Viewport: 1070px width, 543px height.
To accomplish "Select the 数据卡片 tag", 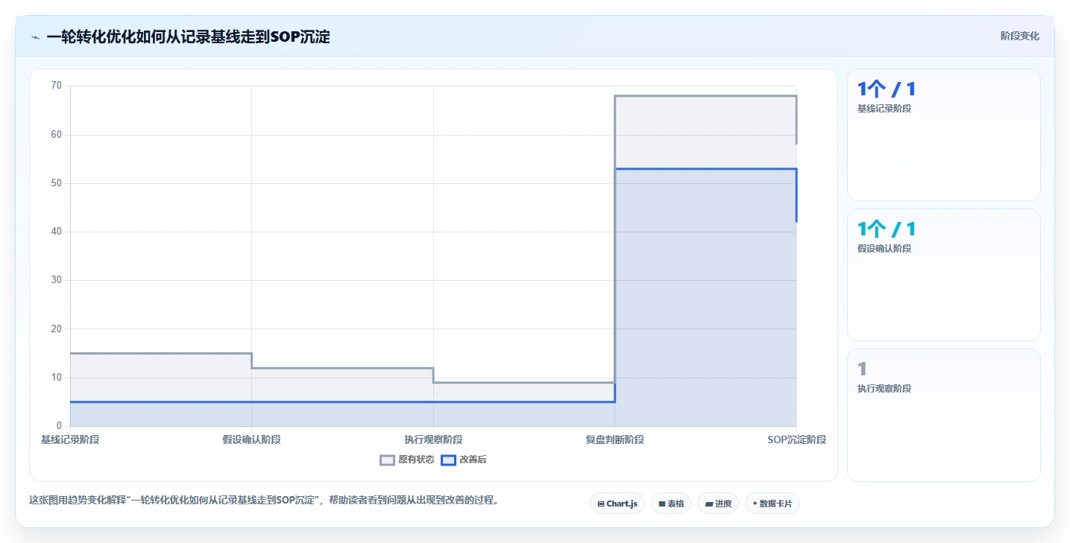I will coord(772,504).
